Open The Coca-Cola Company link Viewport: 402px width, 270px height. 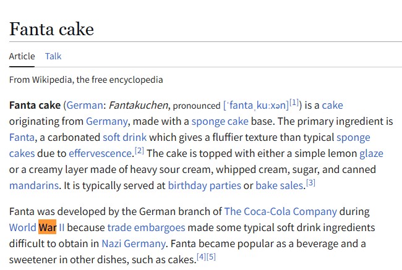pos(281,211)
